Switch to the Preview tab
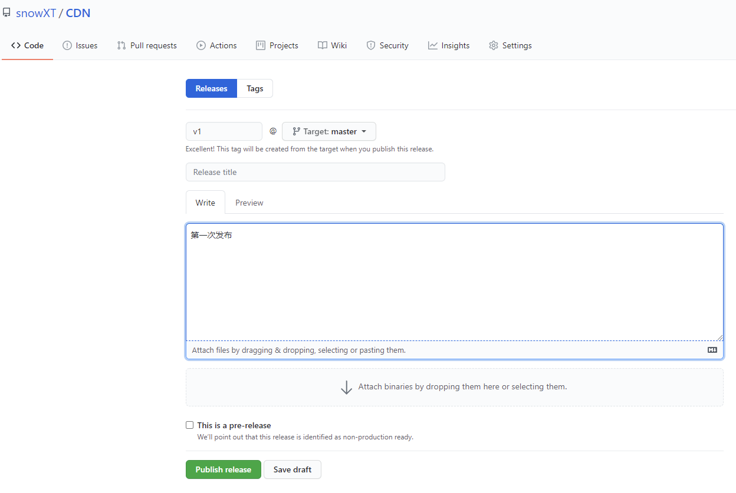 pyautogui.click(x=249, y=203)
